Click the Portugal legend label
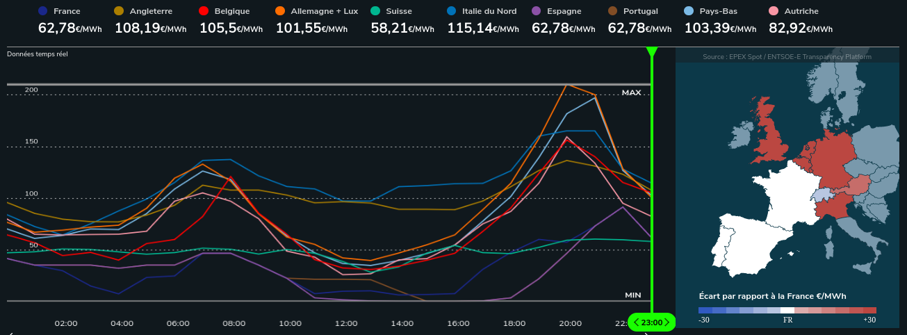 (641, 11)
